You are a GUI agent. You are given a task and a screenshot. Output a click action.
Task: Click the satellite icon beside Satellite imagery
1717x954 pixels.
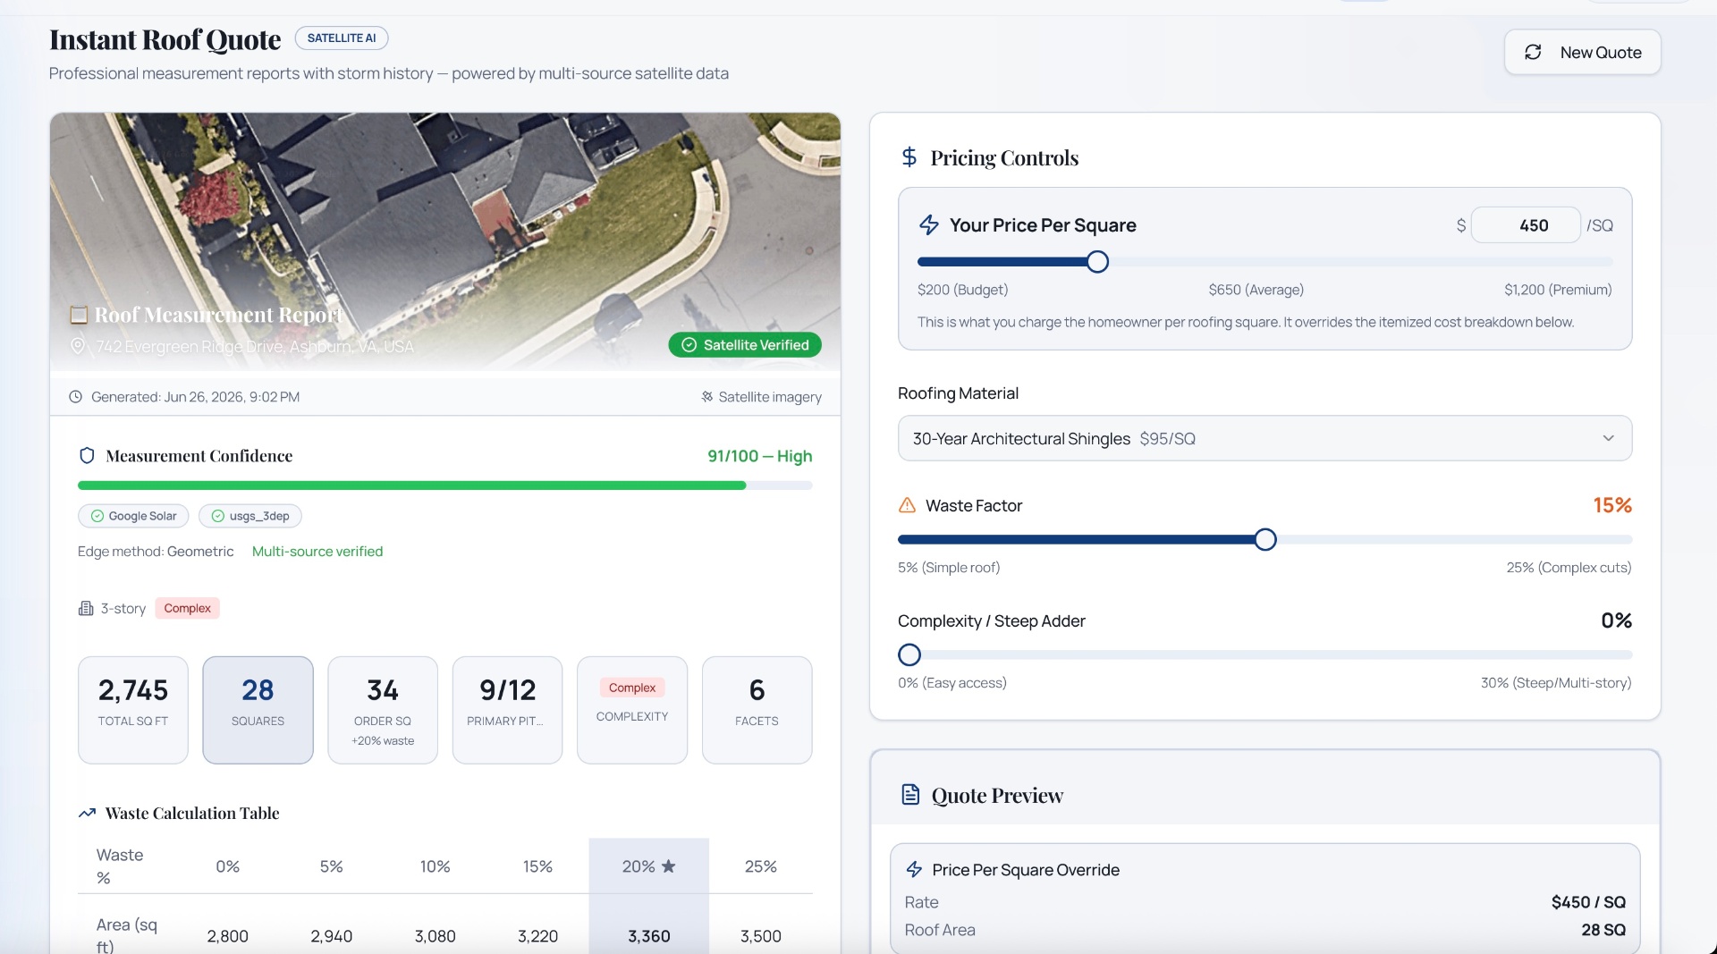(x=707, y=396)
